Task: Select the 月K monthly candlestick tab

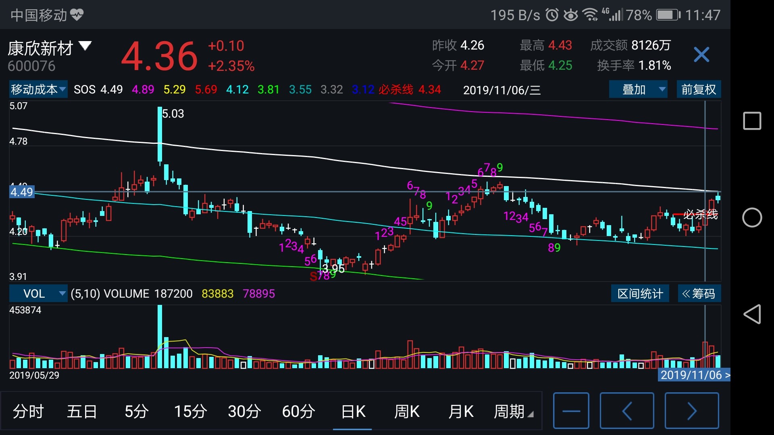Action: (x=461, y=411)
